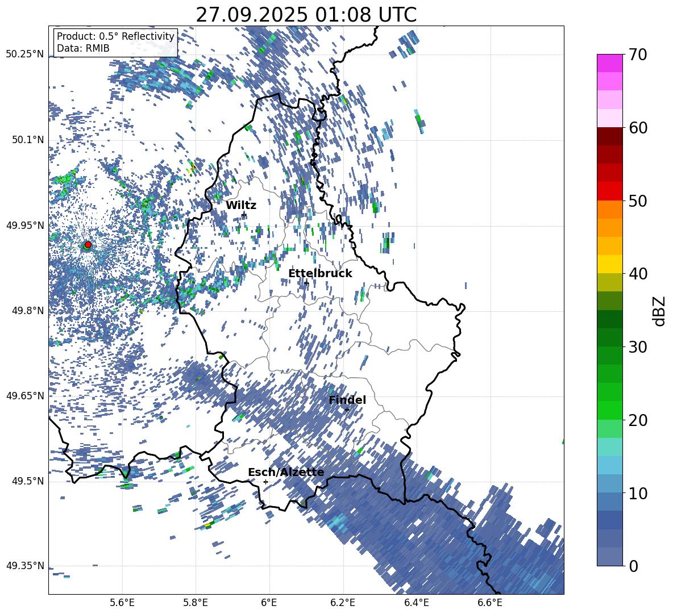Click the cross marker under Ettelbruck
Image resolution: width=673 pixels, height=614 pixels.
[306, 283]
